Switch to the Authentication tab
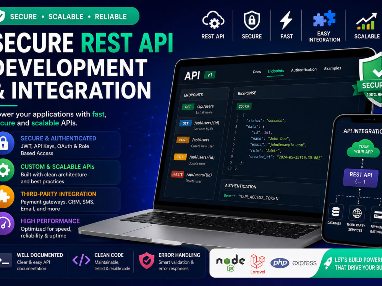The image size is (382, 286). click(304, 69)
